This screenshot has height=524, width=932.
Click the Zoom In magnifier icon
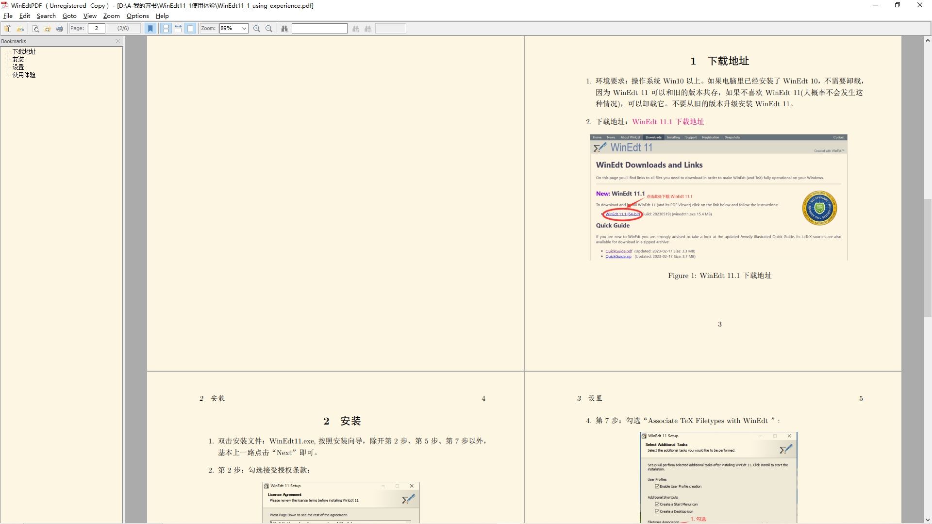point(257,29)
